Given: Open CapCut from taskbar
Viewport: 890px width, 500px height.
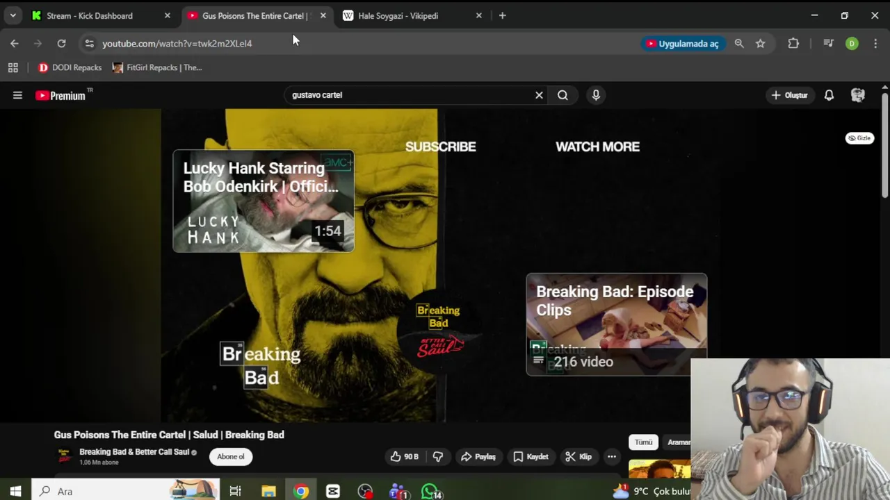Looking at the screenshot, I should (333, 491).
